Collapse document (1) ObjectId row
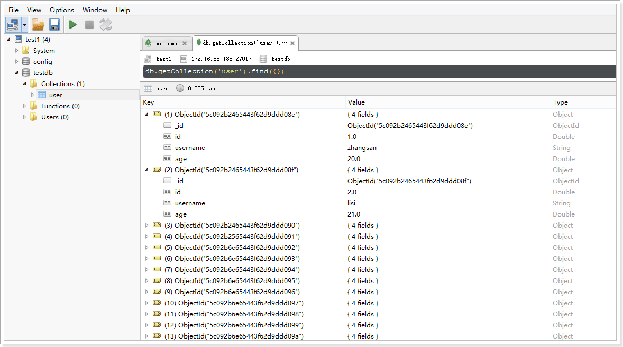 (x=147, y=115)
